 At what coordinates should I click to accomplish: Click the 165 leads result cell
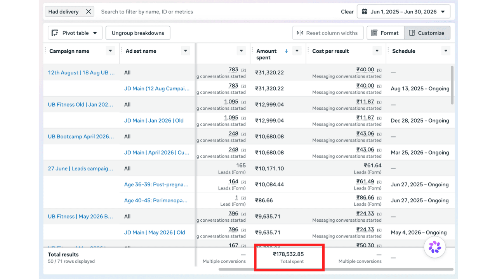[x=241, y=165]
